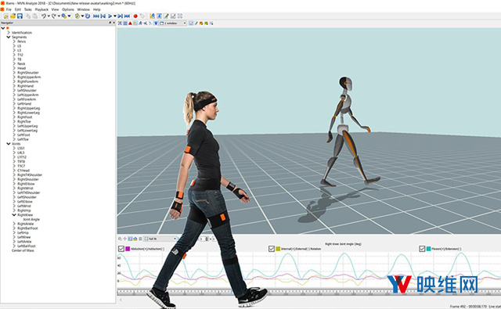Click the walking figure calibration icon
This screenshot has height=309, width=501.
pyautogui.click(x=153, y=16)
